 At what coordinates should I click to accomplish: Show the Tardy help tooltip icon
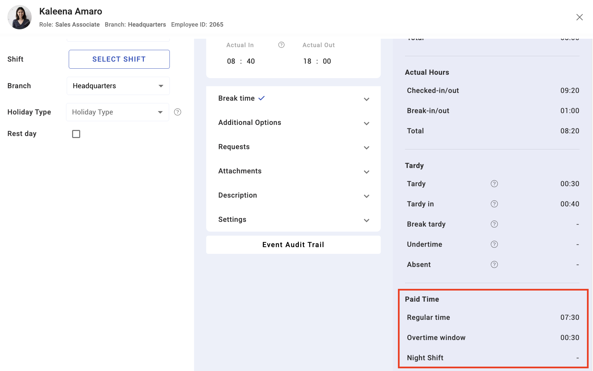click(x=494, y=183)
